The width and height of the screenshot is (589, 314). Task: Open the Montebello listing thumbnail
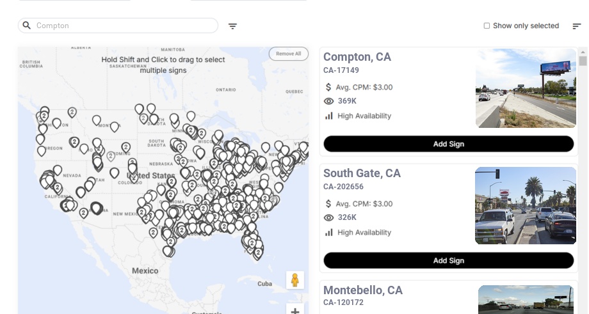[x=526, y=299]
